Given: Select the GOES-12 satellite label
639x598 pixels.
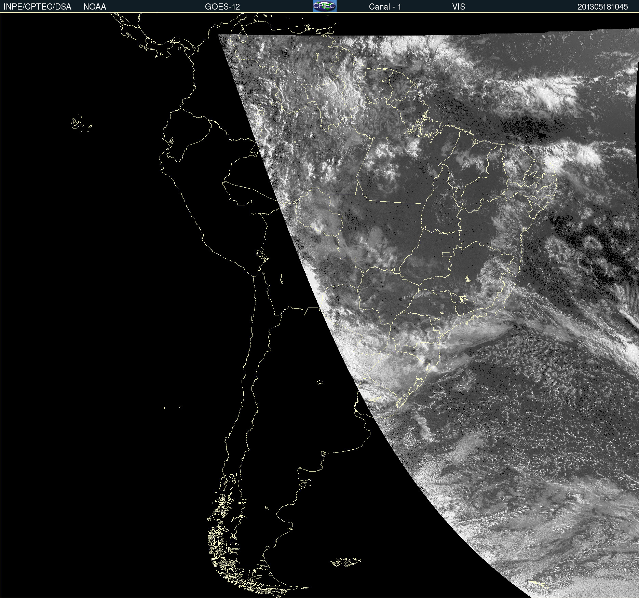Looking at the screenshot, I should [222, 7].
